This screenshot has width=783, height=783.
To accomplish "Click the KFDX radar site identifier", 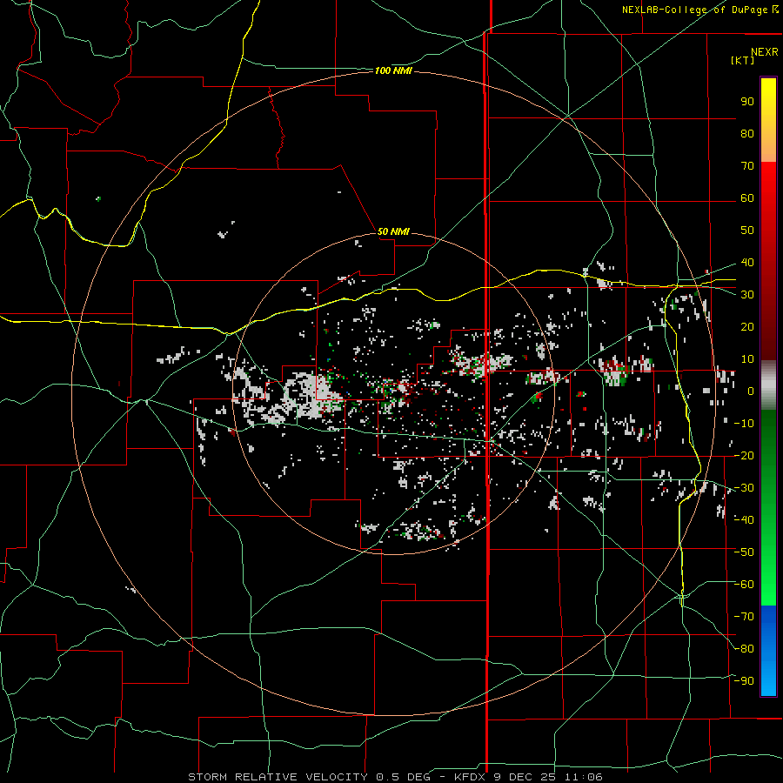I will 470,777.
